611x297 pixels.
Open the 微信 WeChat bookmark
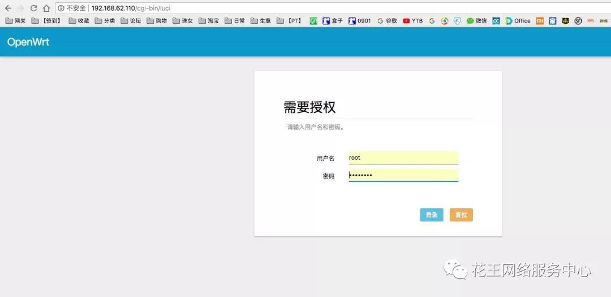tap(477, 21)
